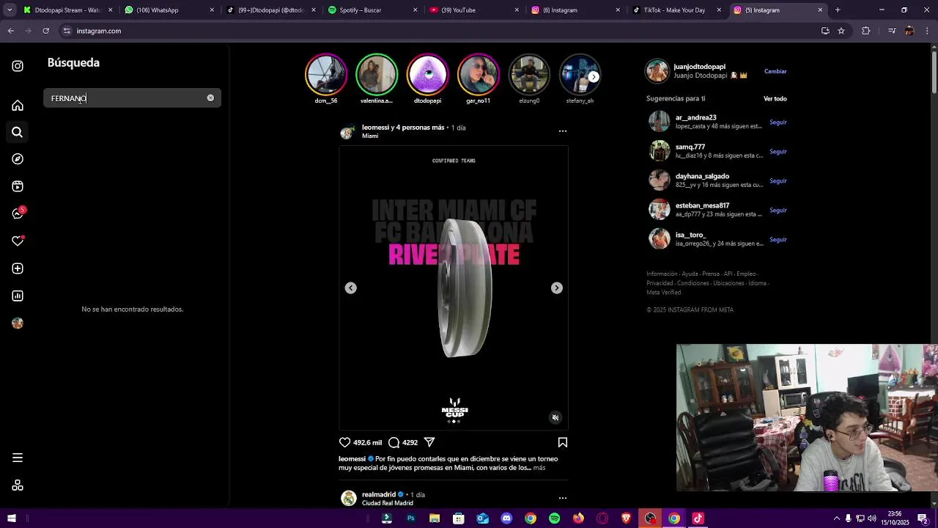View valentina.a story
The image size is (938, 528).
(x=377, y=75)
